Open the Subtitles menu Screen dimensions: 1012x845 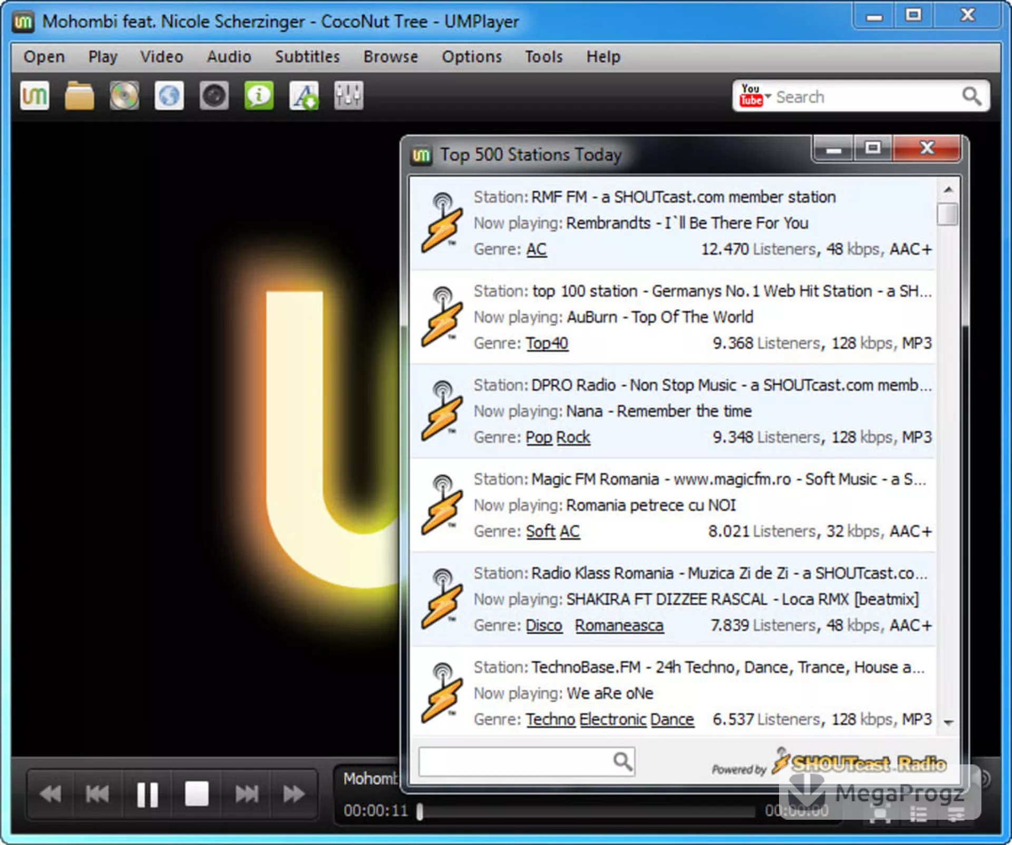[x=307, y=57]
